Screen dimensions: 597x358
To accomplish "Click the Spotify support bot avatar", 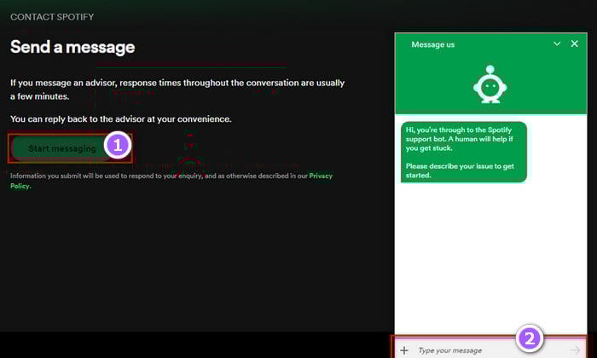I will pos(490,84).
